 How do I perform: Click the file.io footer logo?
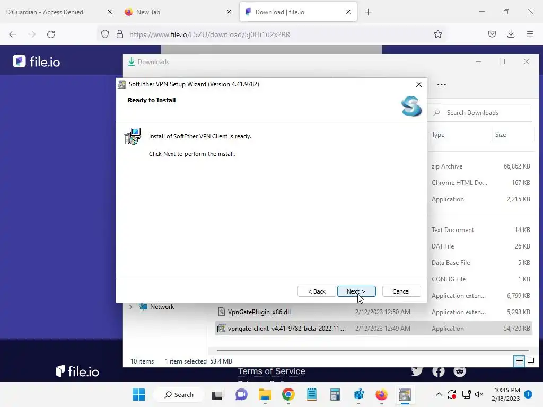click(x=77, y=371)
